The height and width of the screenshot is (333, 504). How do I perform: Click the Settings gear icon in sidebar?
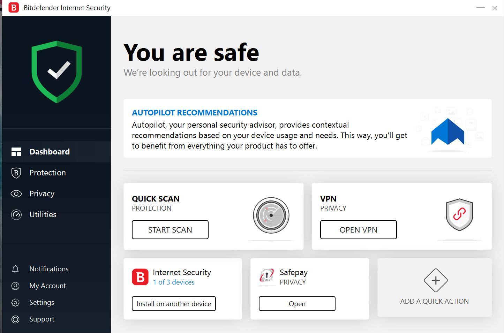pos(15,303)
